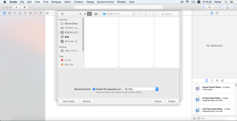The height and width of the screenshot is (121, 237).
Task: Toggle library grid view icon near Filter
Action: (x=195, y=119)
